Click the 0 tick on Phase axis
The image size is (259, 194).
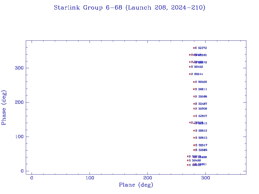pos(22,171)
